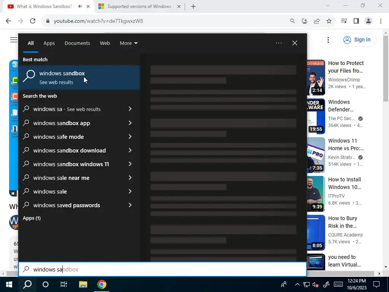Open the Apps (1) results group
The width and height of the screenshot is (389, 292).
click(x=32, y=218)
